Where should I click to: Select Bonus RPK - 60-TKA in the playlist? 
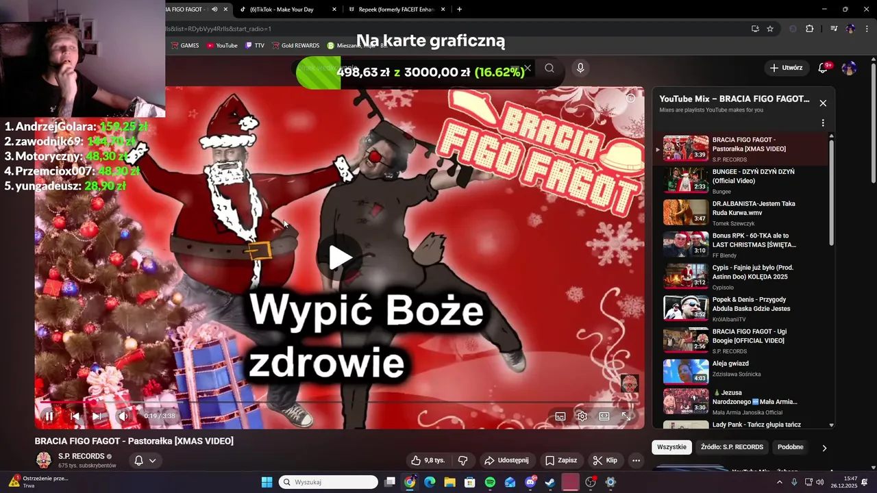pos(742,244)
